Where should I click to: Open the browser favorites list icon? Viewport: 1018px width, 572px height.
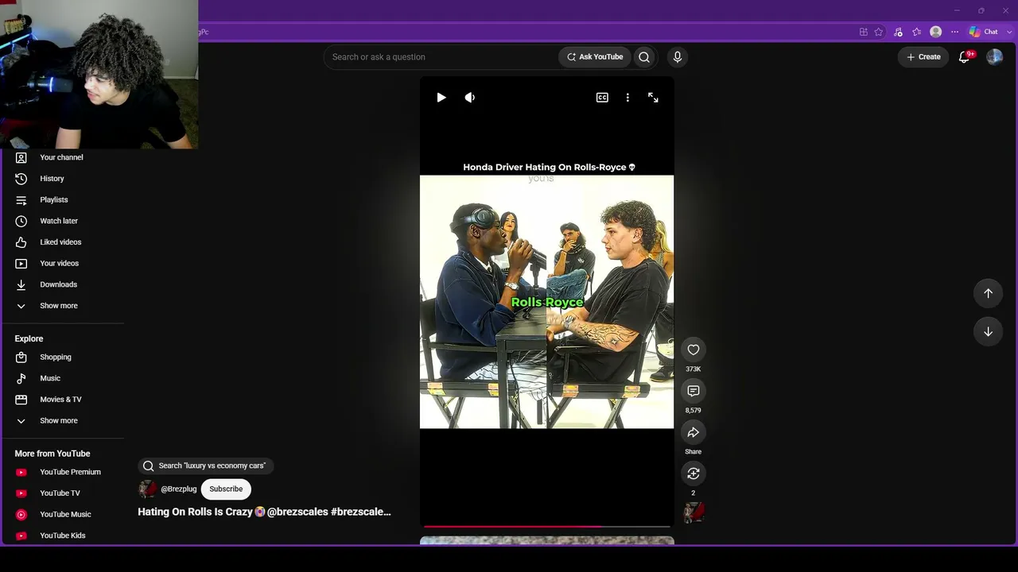(x=917, y=32)
